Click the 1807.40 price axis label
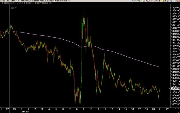Screen dimensions: 180x113 point(175,84)
